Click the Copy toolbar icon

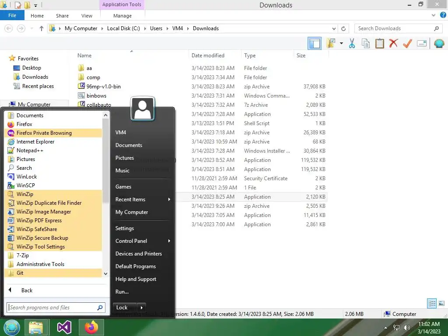[x=366, y=43]
